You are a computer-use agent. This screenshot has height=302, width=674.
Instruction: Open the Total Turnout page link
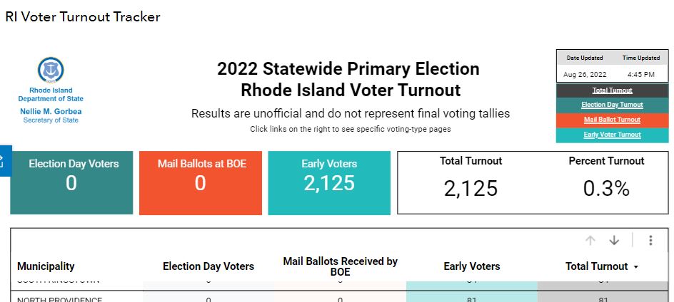tap(612, 90)
